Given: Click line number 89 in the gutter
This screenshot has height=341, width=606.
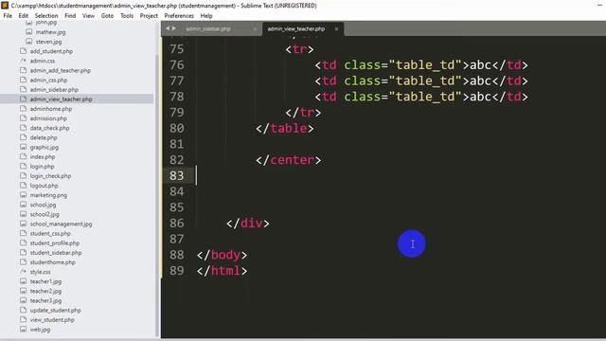Looking at the screenshot, I should [177, 271].
